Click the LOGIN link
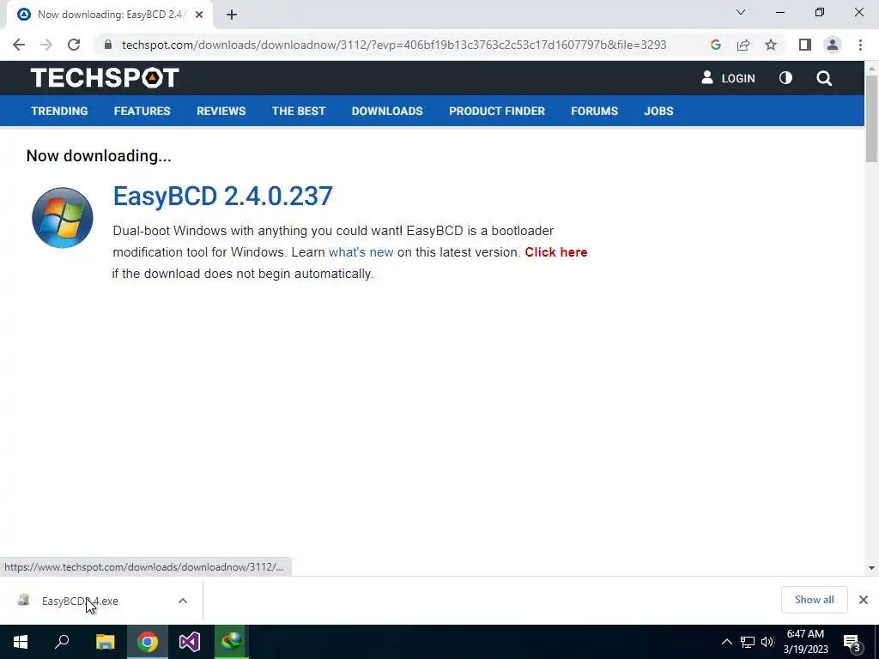This screenshot has height=659, width=879. pyautogui.click(x=728, y=78)
